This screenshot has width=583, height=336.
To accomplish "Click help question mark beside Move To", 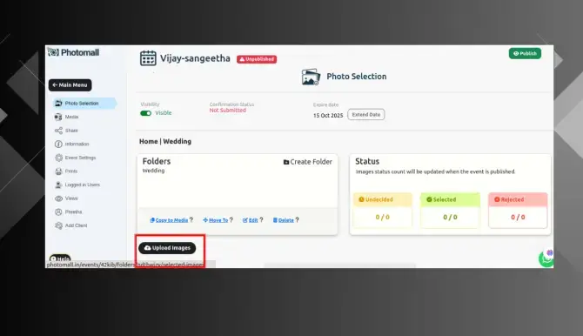I will [231, 220].
